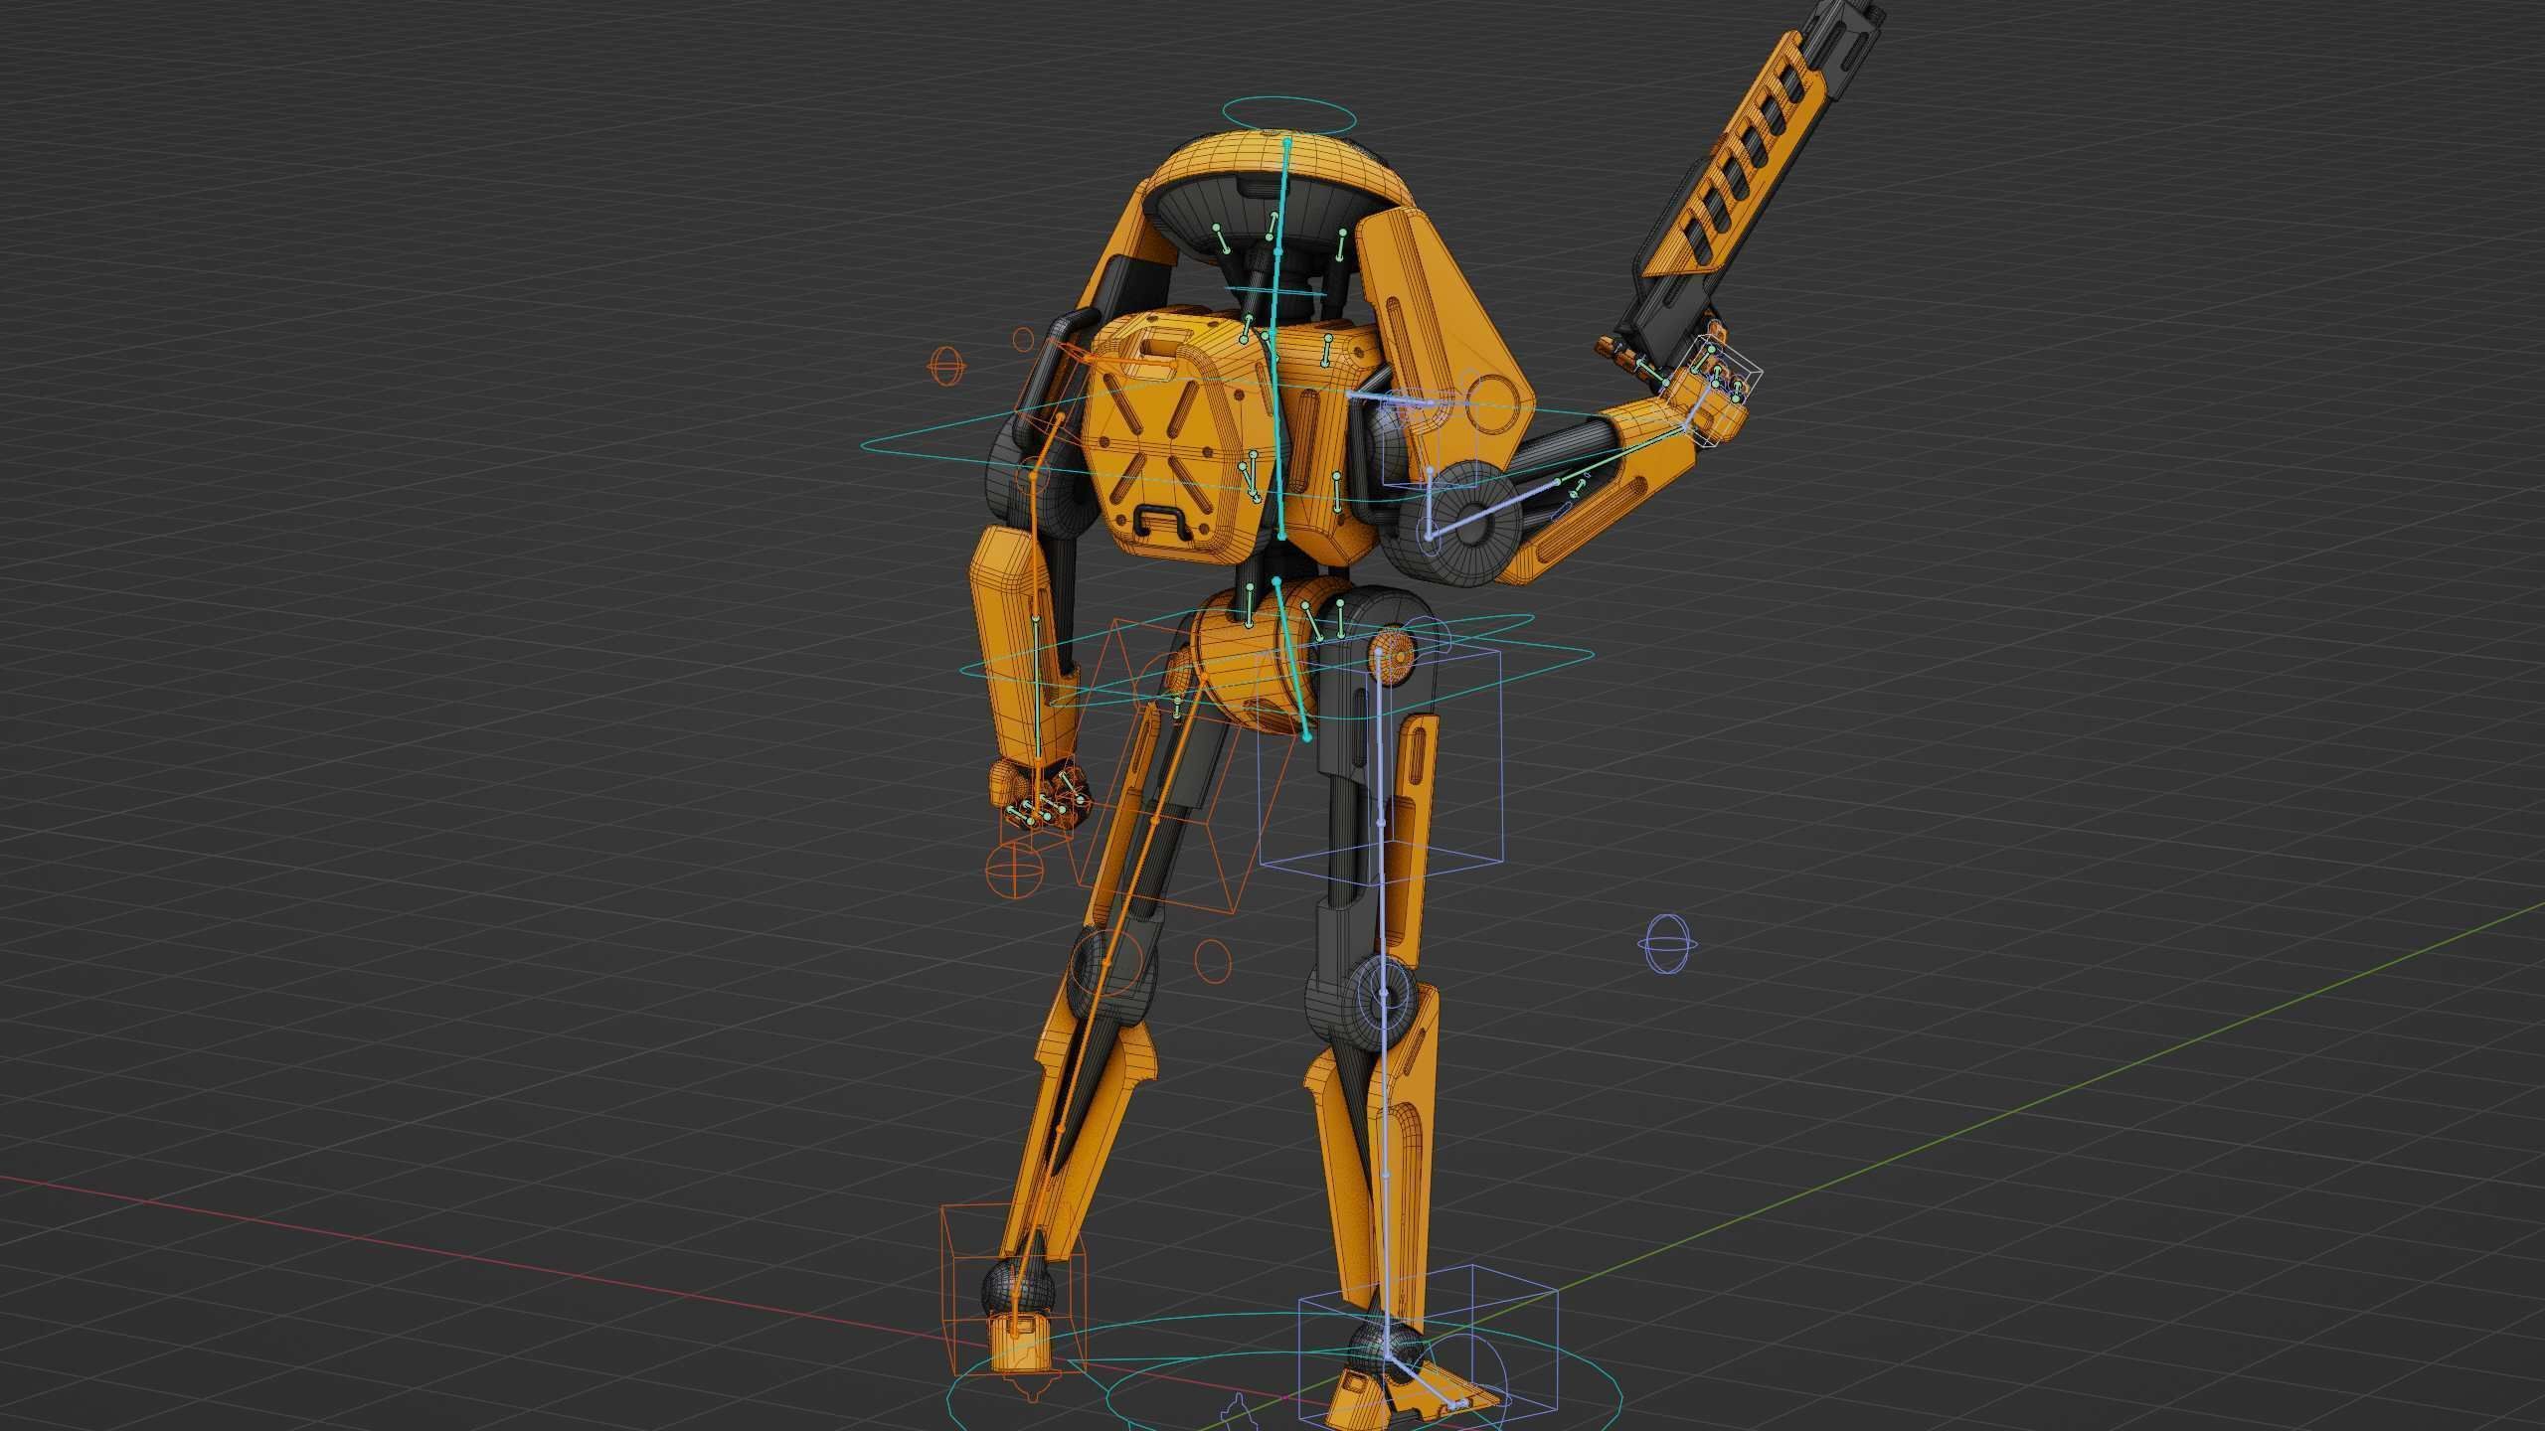Select the orange sphere control left of the shoulder
The width and height of the screenshot is (2545, 1431).
pos(945,366)
